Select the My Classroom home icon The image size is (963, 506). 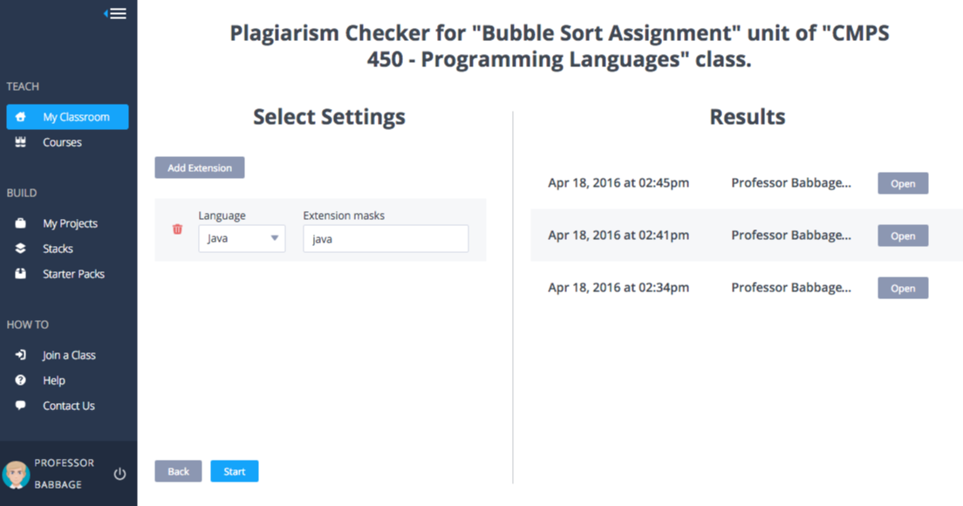point(20,116)
